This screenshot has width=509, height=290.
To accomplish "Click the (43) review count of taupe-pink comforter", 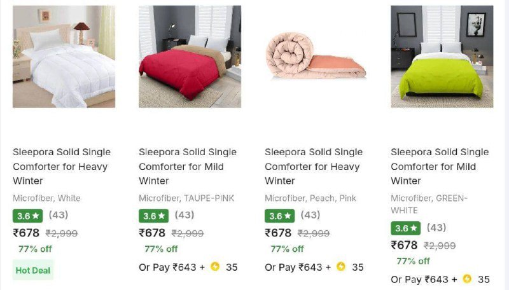I will click(x=185, y=215).
